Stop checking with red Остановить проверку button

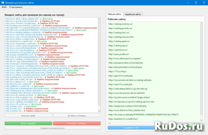[x=77, y=123]
